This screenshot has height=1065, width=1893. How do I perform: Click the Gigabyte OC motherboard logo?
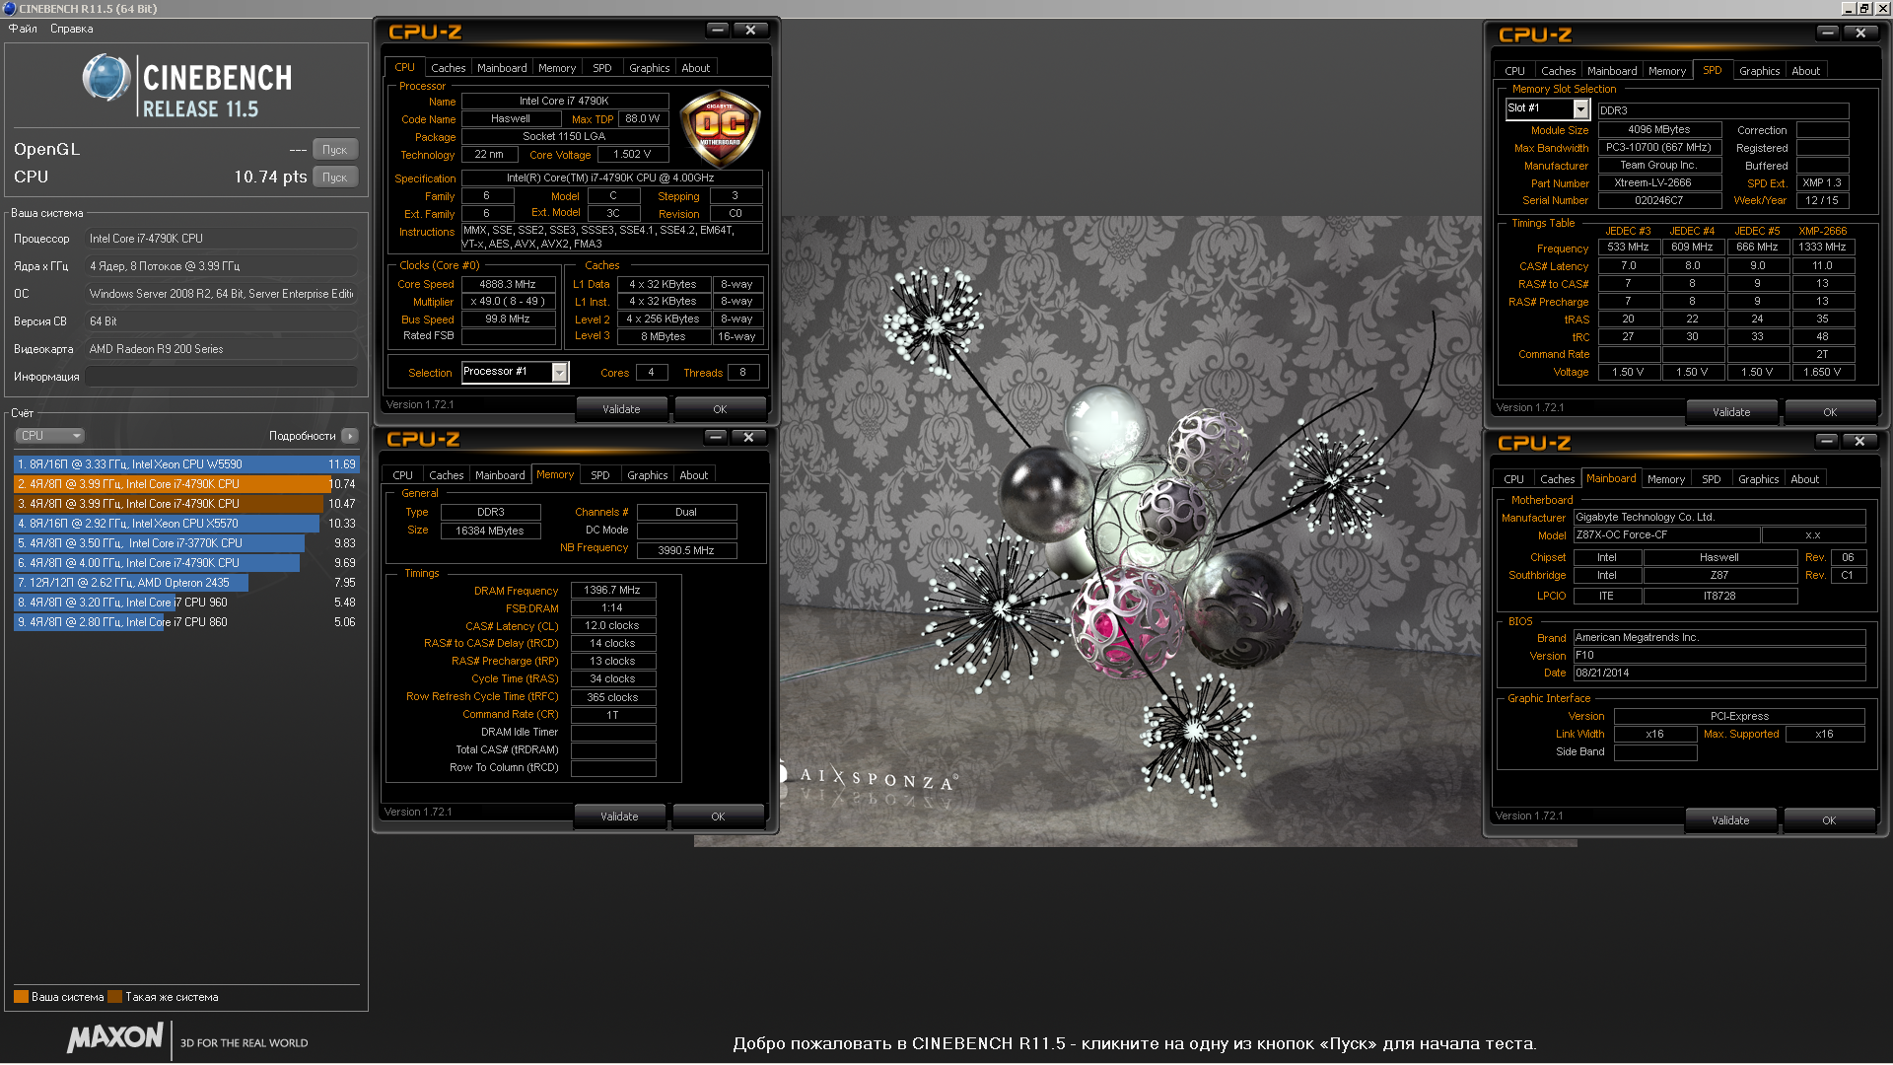[720, 128]
